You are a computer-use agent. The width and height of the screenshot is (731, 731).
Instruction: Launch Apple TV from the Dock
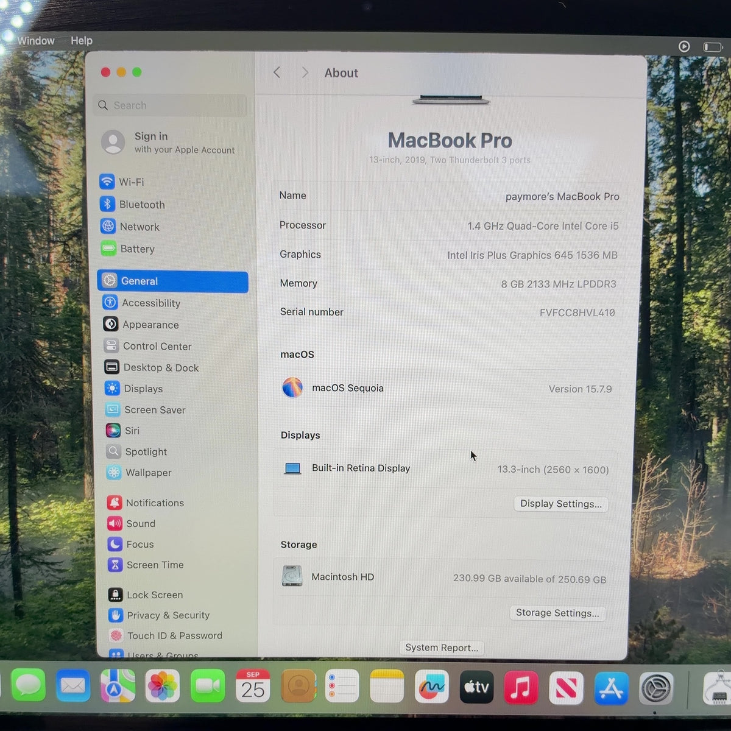476,687
